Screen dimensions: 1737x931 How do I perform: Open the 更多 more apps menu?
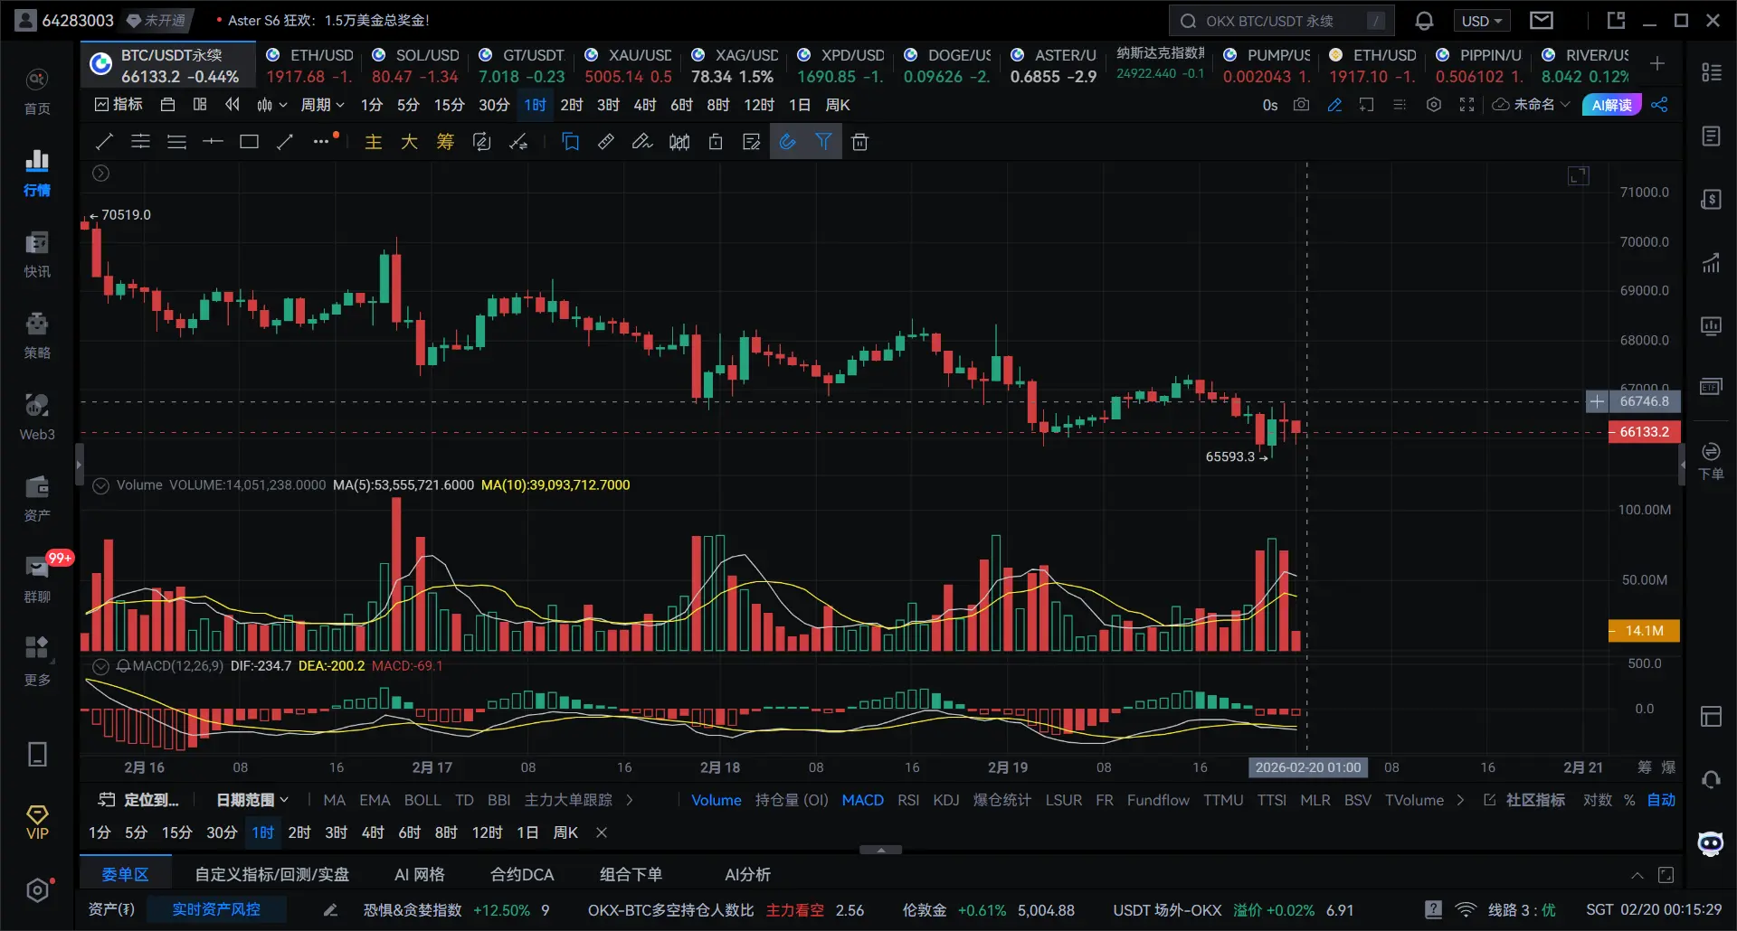tap(37, 663)
